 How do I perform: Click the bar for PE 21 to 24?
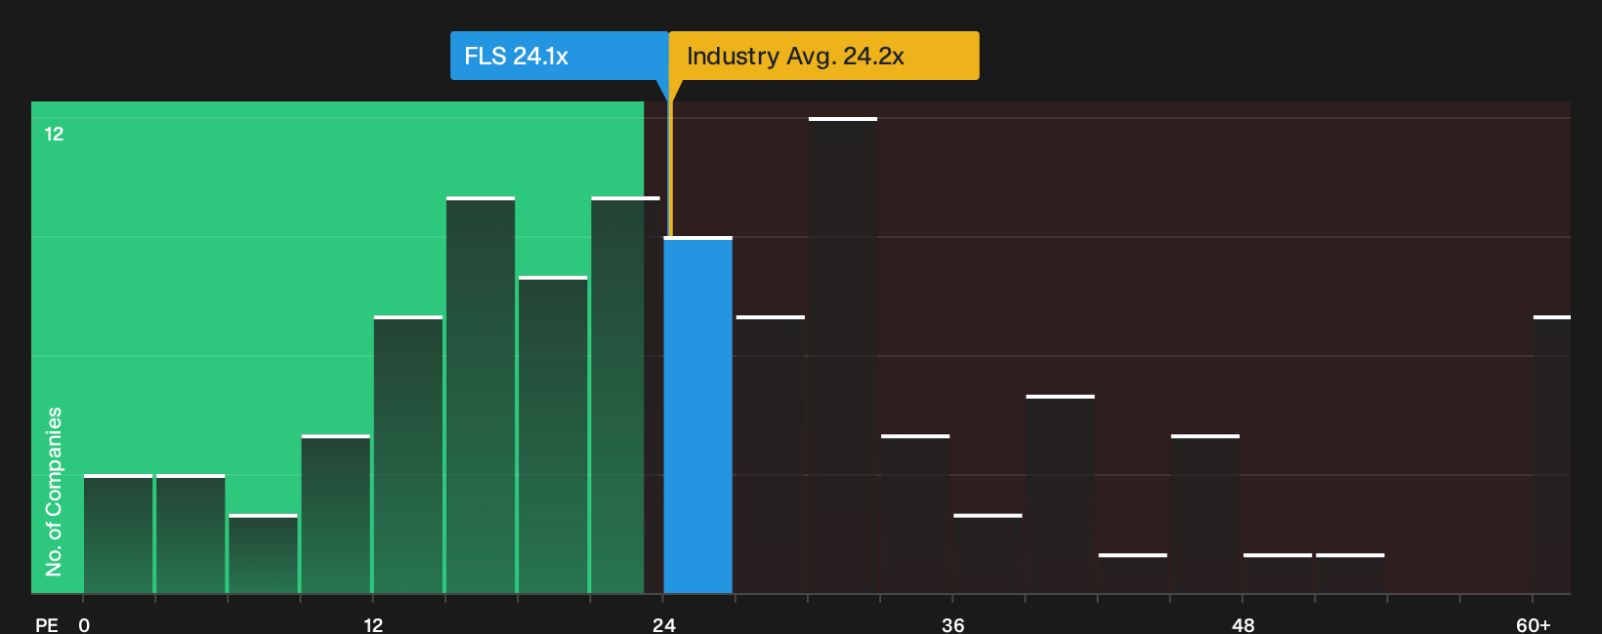(625, 395)
